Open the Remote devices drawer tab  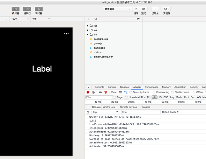pyautogui.click(x=129, y=107)
